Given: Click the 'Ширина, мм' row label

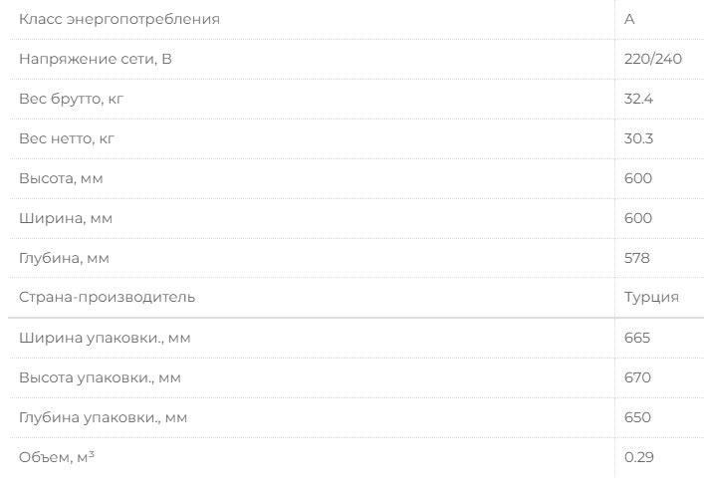Looking at the screenshot, I should (63, 218).
